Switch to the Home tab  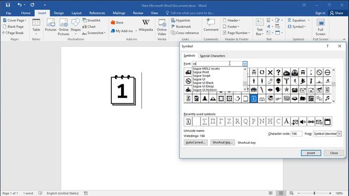pos(26,13)
